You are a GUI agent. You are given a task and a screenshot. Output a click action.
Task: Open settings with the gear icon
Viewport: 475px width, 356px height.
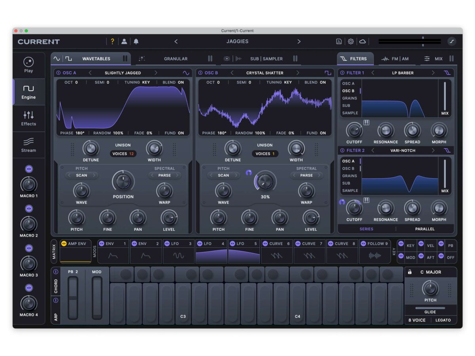(x=351, y=42)
